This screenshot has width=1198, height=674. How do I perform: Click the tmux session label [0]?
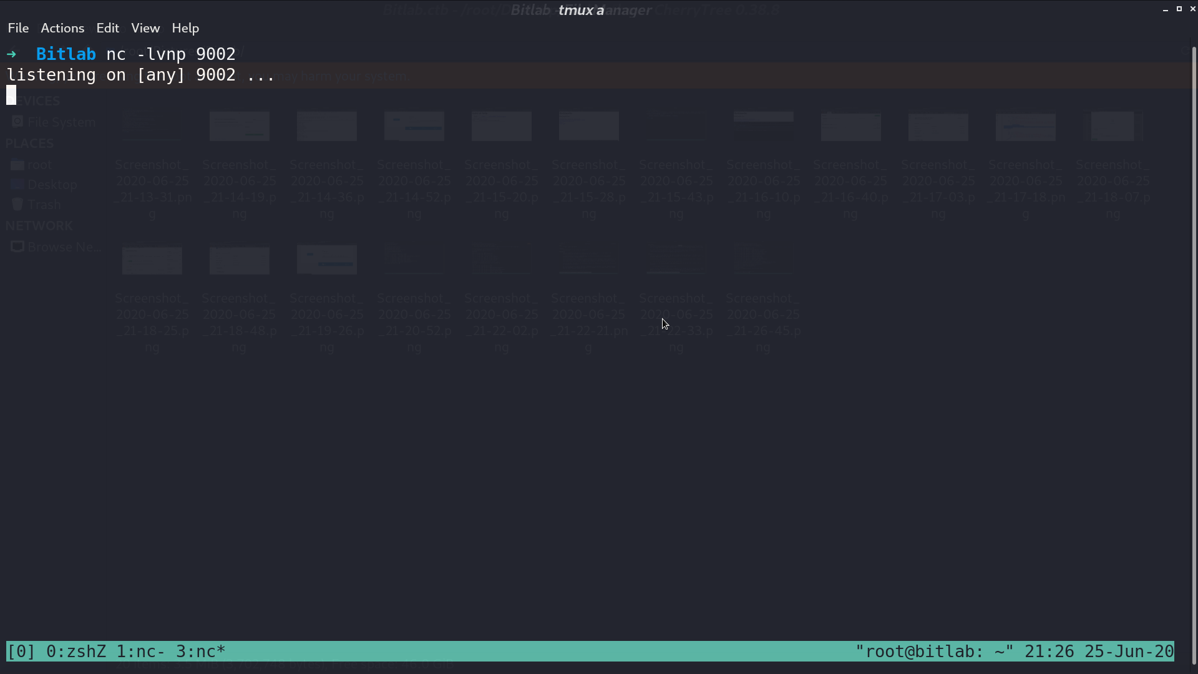coord(21,652)
